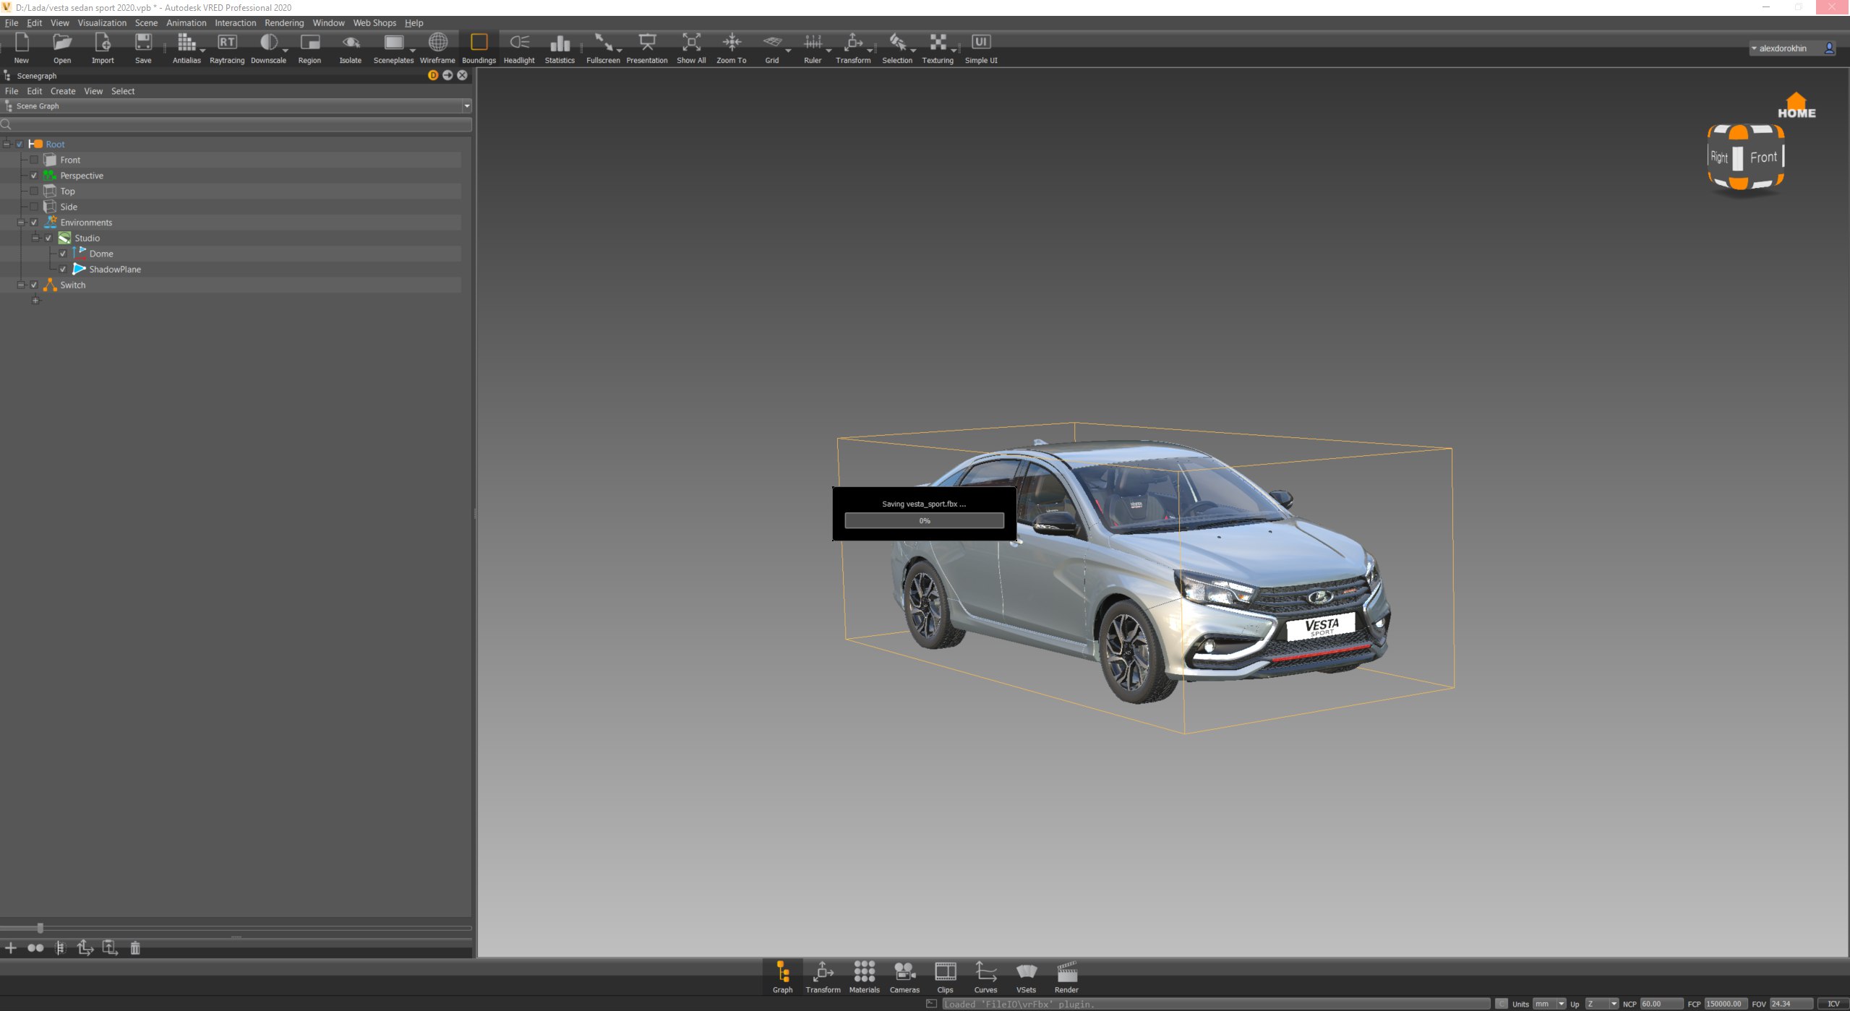Click the Open file toolbar icon
This screenshot has width=1850, height=1011.
pyautogui.click(x=62, y=42)
